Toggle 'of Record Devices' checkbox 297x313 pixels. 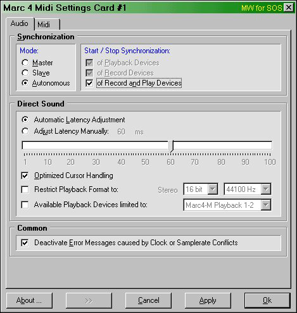[89, 73]
